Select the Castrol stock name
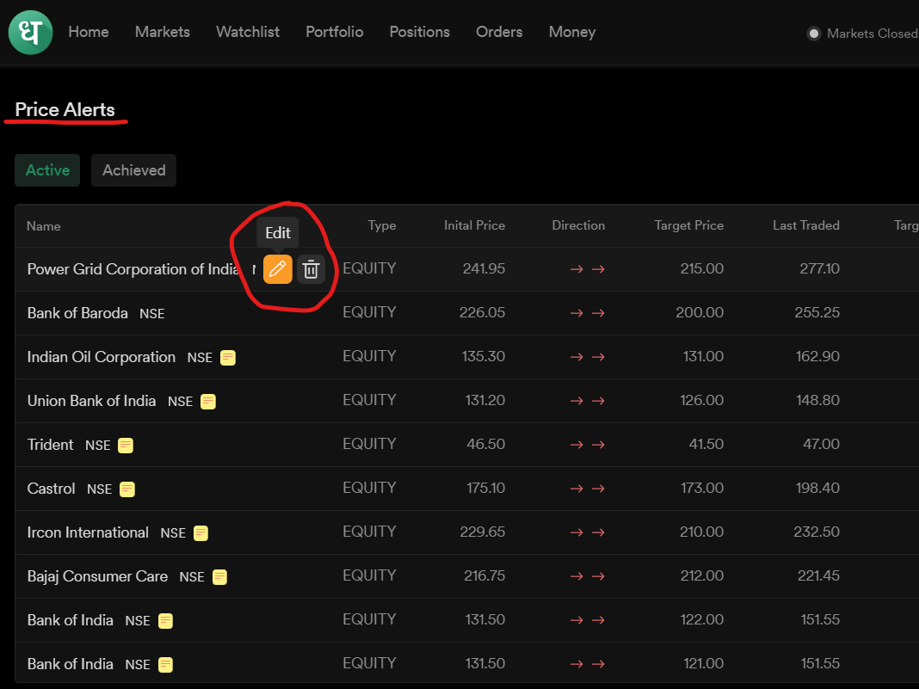Viewport: 919px width, 689px height. pyautogui.click(x=51, y=489)
